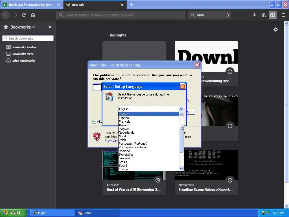Toggle the sidebar icon in toolbar
The image size is (289, 217).
273,15
